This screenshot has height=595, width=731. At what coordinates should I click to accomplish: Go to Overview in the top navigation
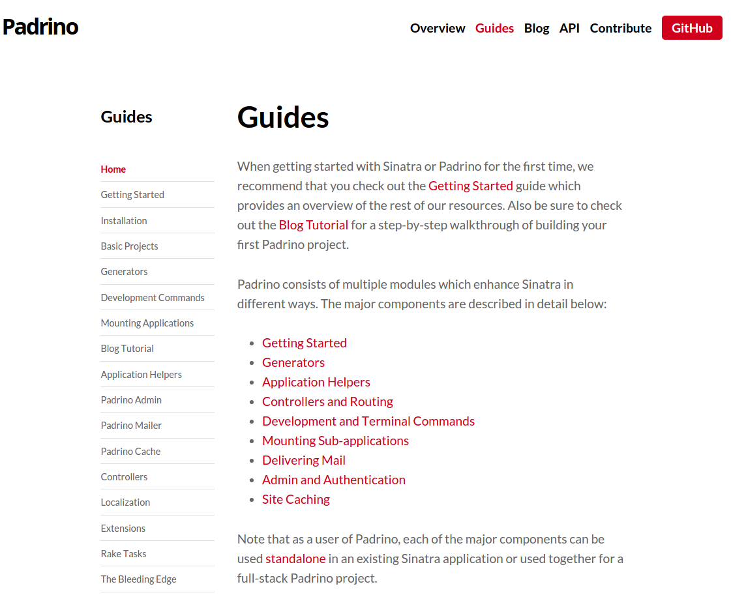(x=438, y=28)
